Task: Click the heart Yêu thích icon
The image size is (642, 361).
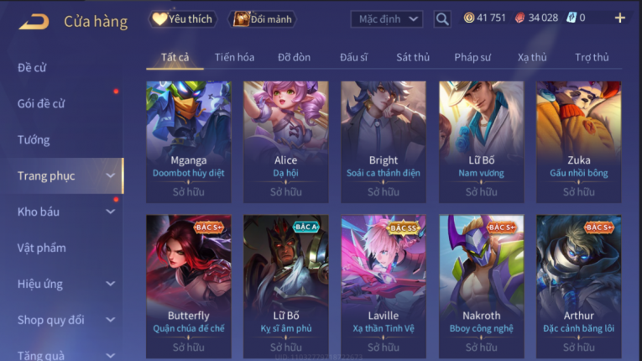Action: 159,18
